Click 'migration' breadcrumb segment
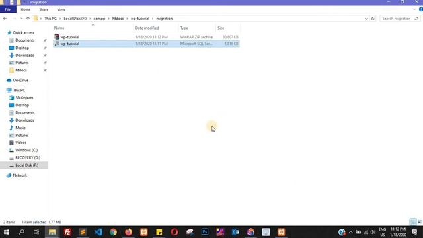Viewport: 423px width, 238px height. coord(165,19)
